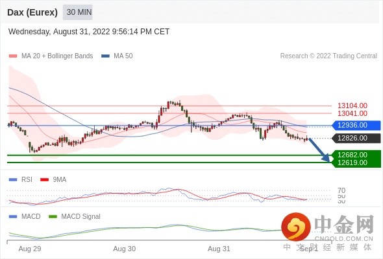Image resolution: width=383 pixels, height=259 pixels.
Task: Click the green MACD Signal legend swatch
Action: pos(53,217)
